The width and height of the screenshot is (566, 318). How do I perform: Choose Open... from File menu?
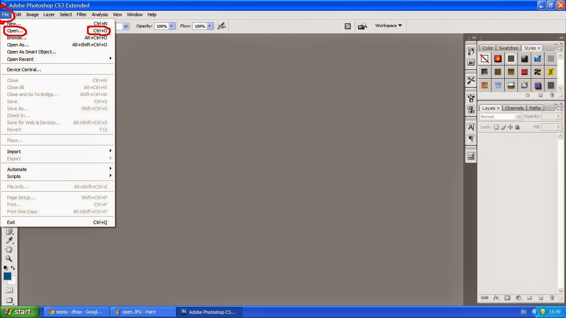pos(58,31)
